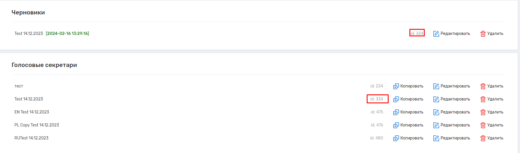
Task: Click the edit pencil icon for RUTest 14.12.2023
Action: (x=436, y=138)
